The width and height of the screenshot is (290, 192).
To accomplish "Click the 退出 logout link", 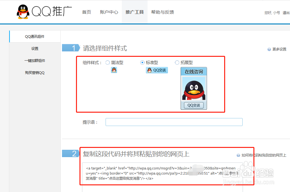I will pyautogui.click(x=286, y=12).
